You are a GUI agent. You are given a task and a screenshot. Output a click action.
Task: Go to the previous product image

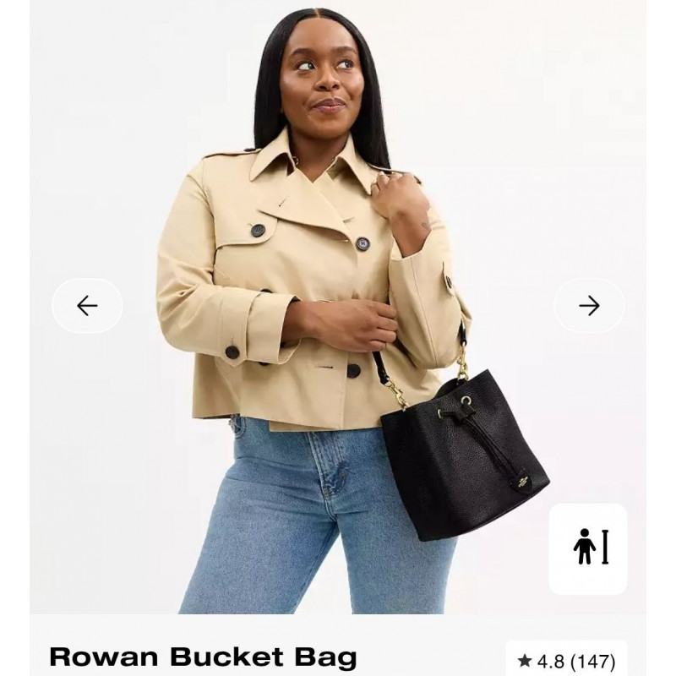coord(87,306)
